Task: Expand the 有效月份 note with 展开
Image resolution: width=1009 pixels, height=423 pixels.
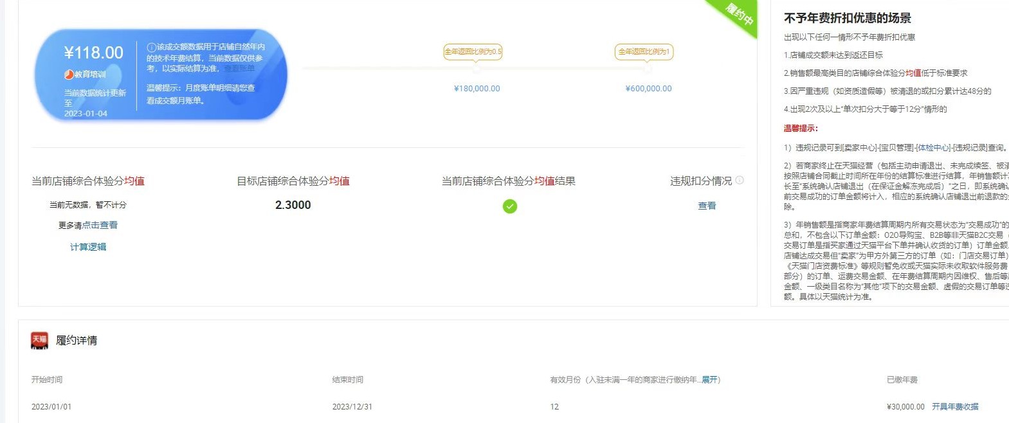Action: click(709, 380)
